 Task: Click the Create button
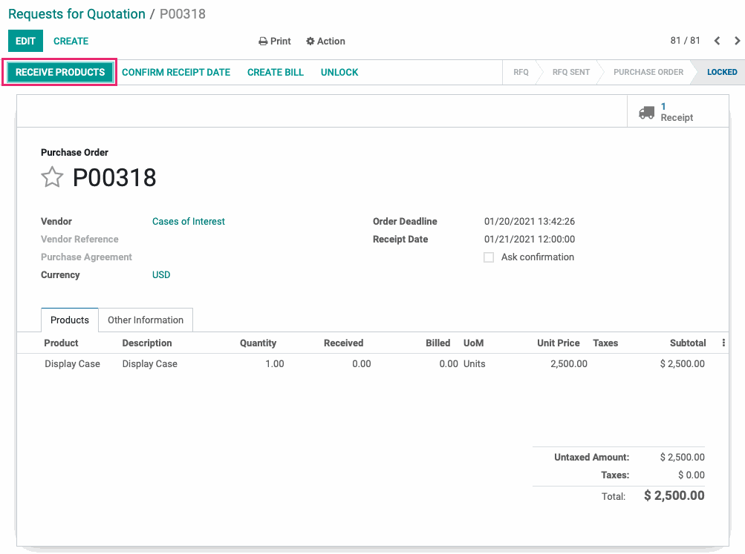(71, 42)
